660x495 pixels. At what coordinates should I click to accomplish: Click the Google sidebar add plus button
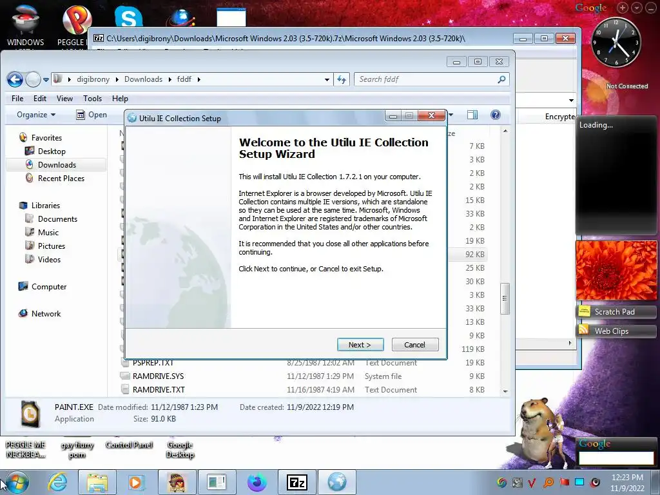click(x=623, y=8)
